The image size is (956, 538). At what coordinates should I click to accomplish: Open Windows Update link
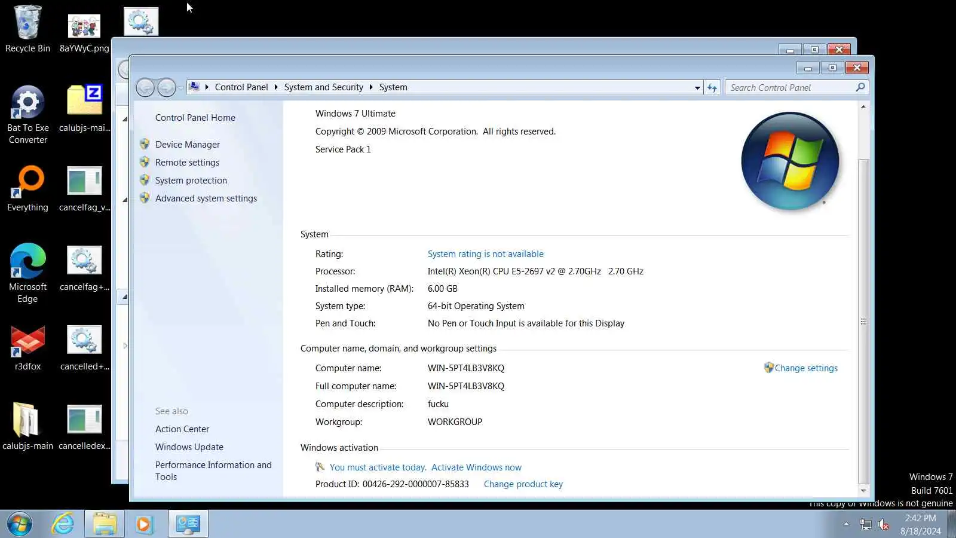point(189,447)
